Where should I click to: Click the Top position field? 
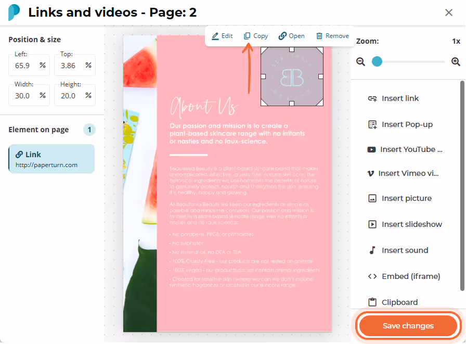tap(74, 65)
